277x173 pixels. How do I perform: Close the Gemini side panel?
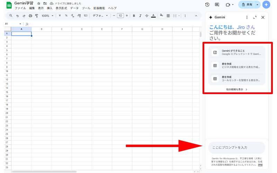[x=263, y=17]
